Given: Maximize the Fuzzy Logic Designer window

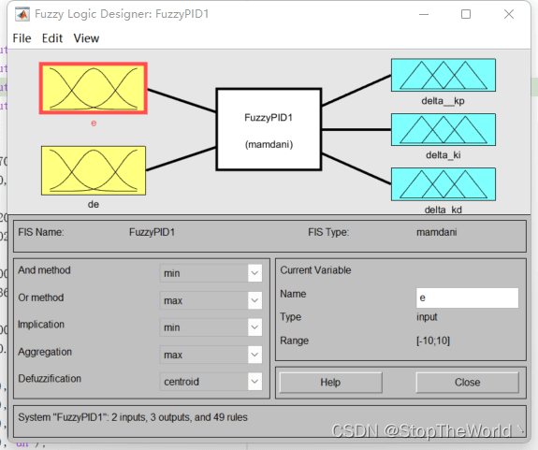Looking at the screenshot, I should coord(466,14).
